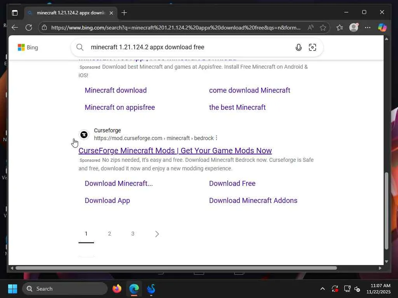The image size is (398, 298).
Task: Edit the minecraft search query box
Action: coord(188,47)
